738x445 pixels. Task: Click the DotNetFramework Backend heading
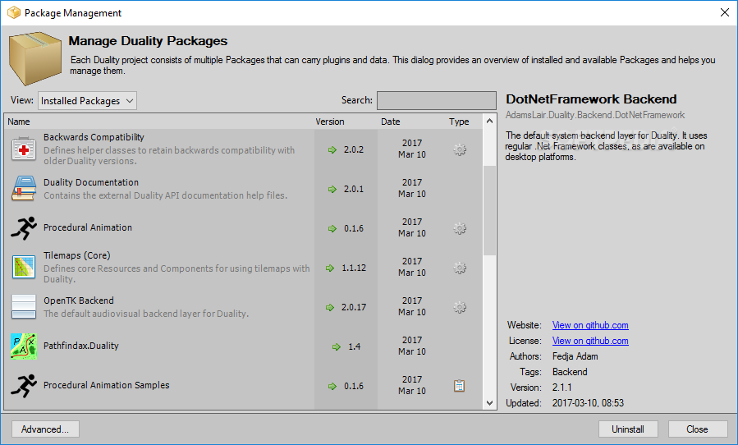591,99
